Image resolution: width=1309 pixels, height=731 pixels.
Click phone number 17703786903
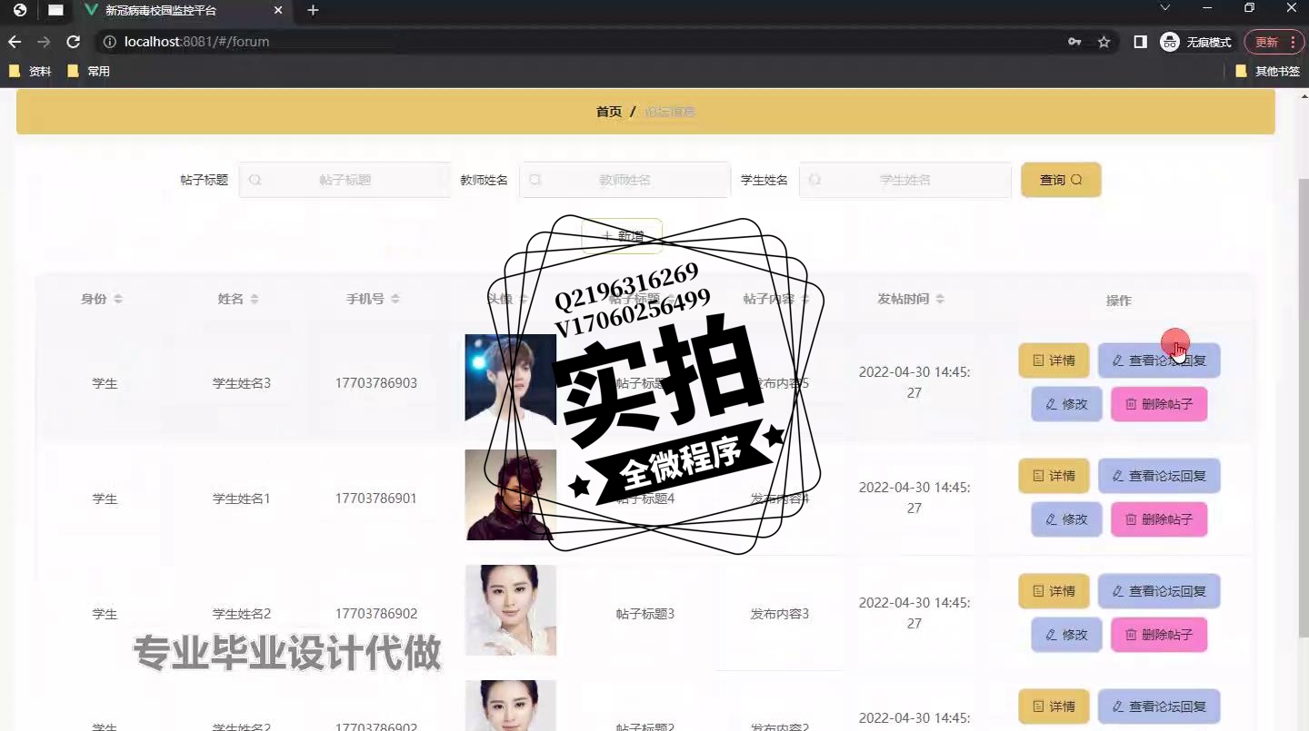click(x=376, y=383)
